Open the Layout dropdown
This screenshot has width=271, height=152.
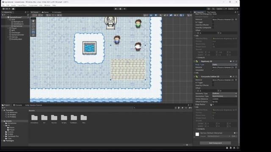[233, 9]
